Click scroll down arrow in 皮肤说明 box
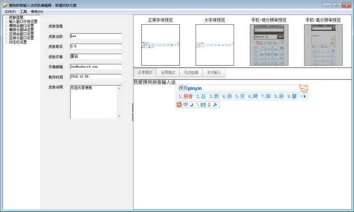This screenshot has width=354, height=212. pyautogui.click(x=119, y=116)
